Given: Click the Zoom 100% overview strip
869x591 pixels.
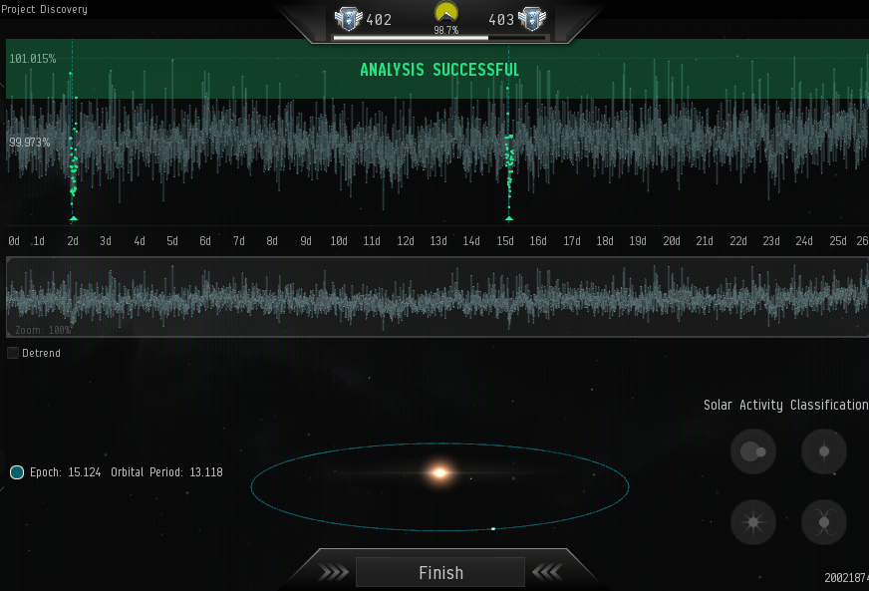Looking at the screenshot, I should (x=436, y=297).
